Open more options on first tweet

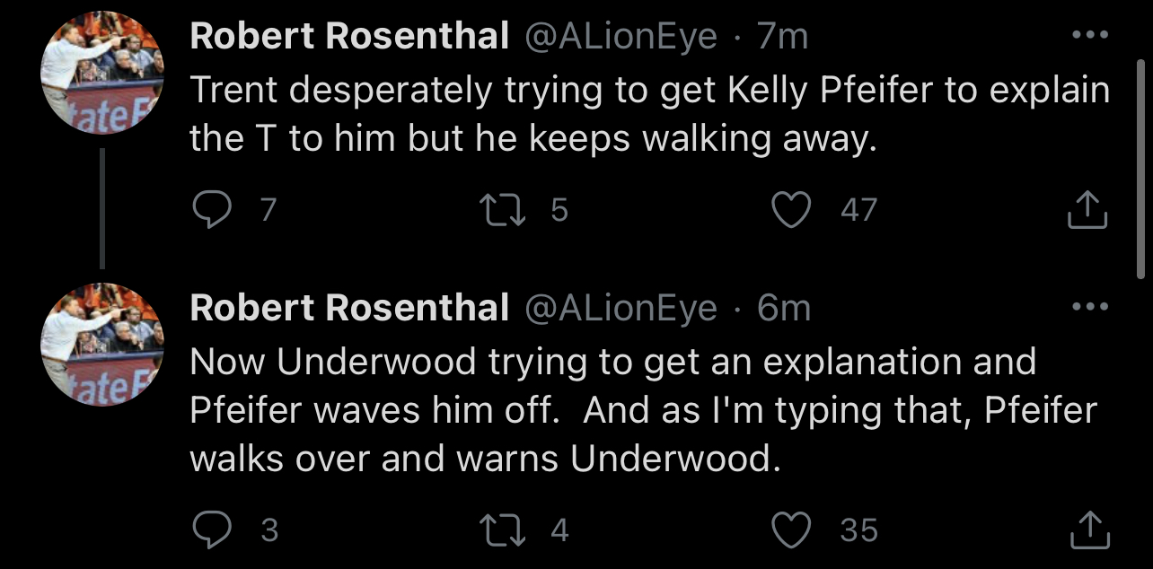pyautogui.click(x=1090, y=36)
